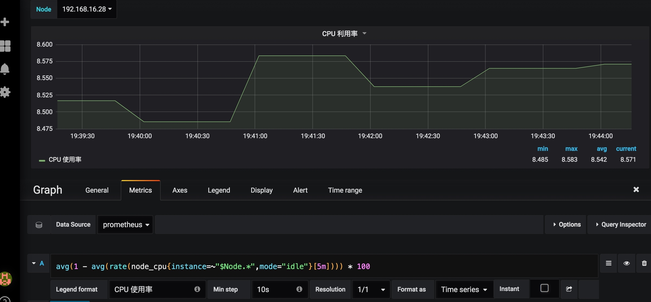Image resolution: width=651 pixels, height=302 pixels.
Task: Switch to the Axes tab
Action: click(180, 190)
